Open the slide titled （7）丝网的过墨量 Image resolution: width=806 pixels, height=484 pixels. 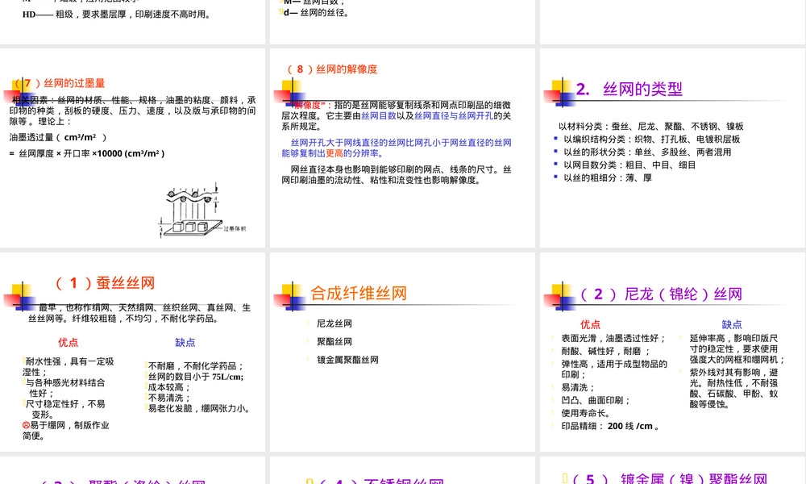133,148
